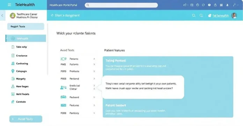Select Telehealth in the sidebar
Viewport: 243px width, 126px height.
26,38
